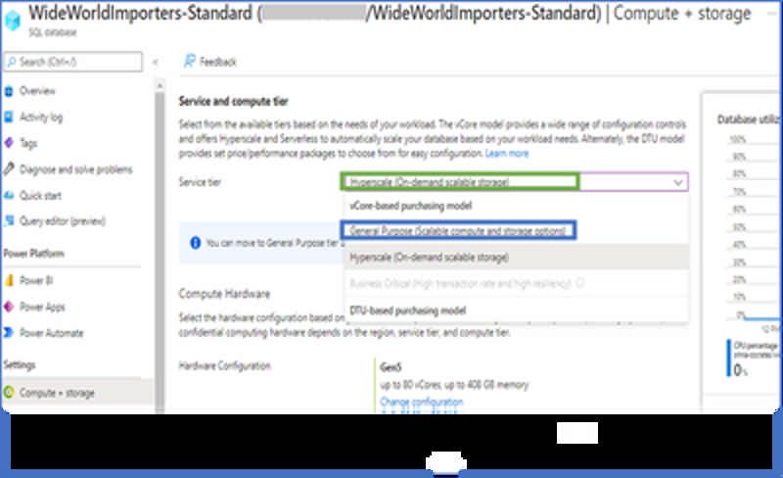The image size is (783, 478).
Task: Click the Power Platform section header
Action: click(33, 253)
